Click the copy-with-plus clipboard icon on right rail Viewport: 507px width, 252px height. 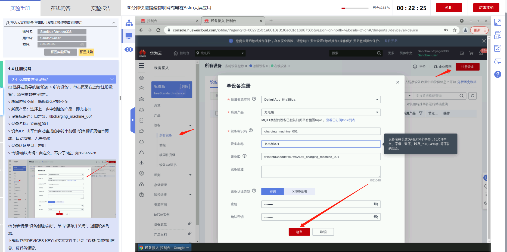(x=498, y=35)
